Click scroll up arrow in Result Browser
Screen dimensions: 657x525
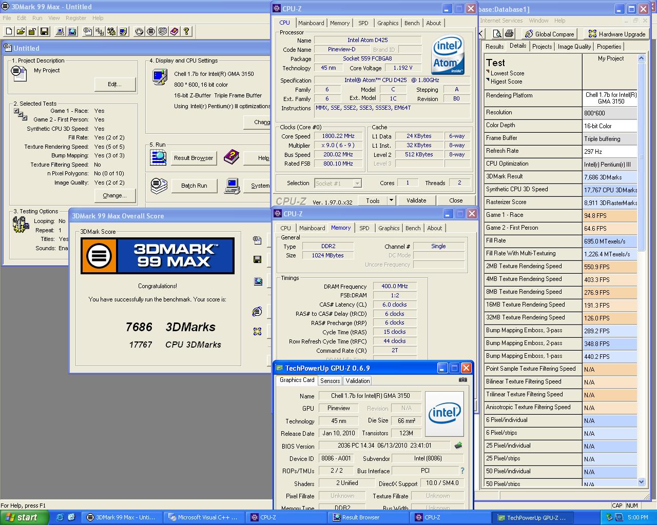click(x=641, y=58)
